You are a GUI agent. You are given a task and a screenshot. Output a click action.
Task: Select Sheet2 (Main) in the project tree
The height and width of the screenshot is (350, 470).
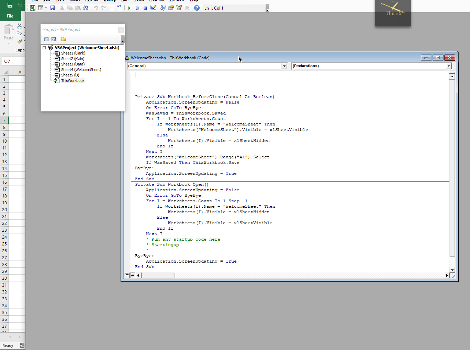pyautogui.click(x=72, y=59)
